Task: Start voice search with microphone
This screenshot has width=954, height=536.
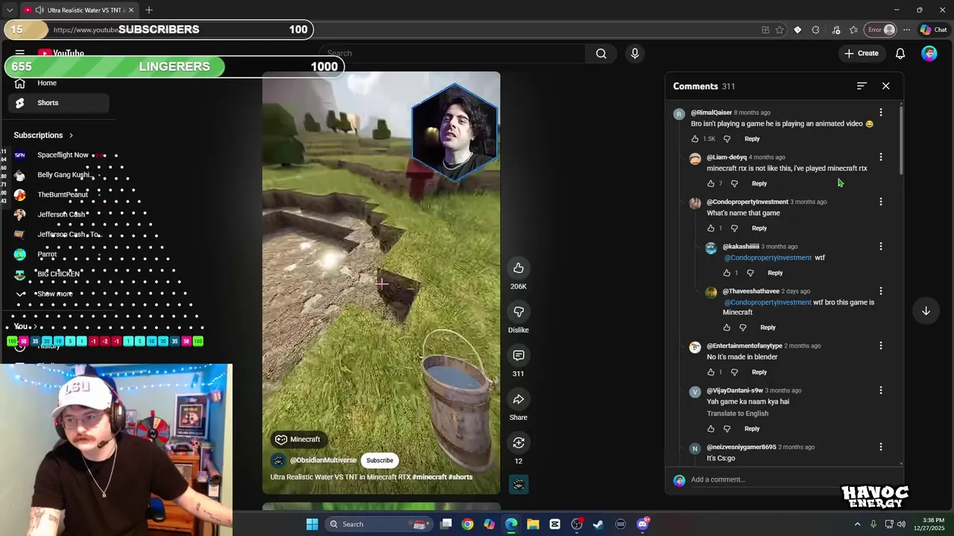Action: coord(634,54)
